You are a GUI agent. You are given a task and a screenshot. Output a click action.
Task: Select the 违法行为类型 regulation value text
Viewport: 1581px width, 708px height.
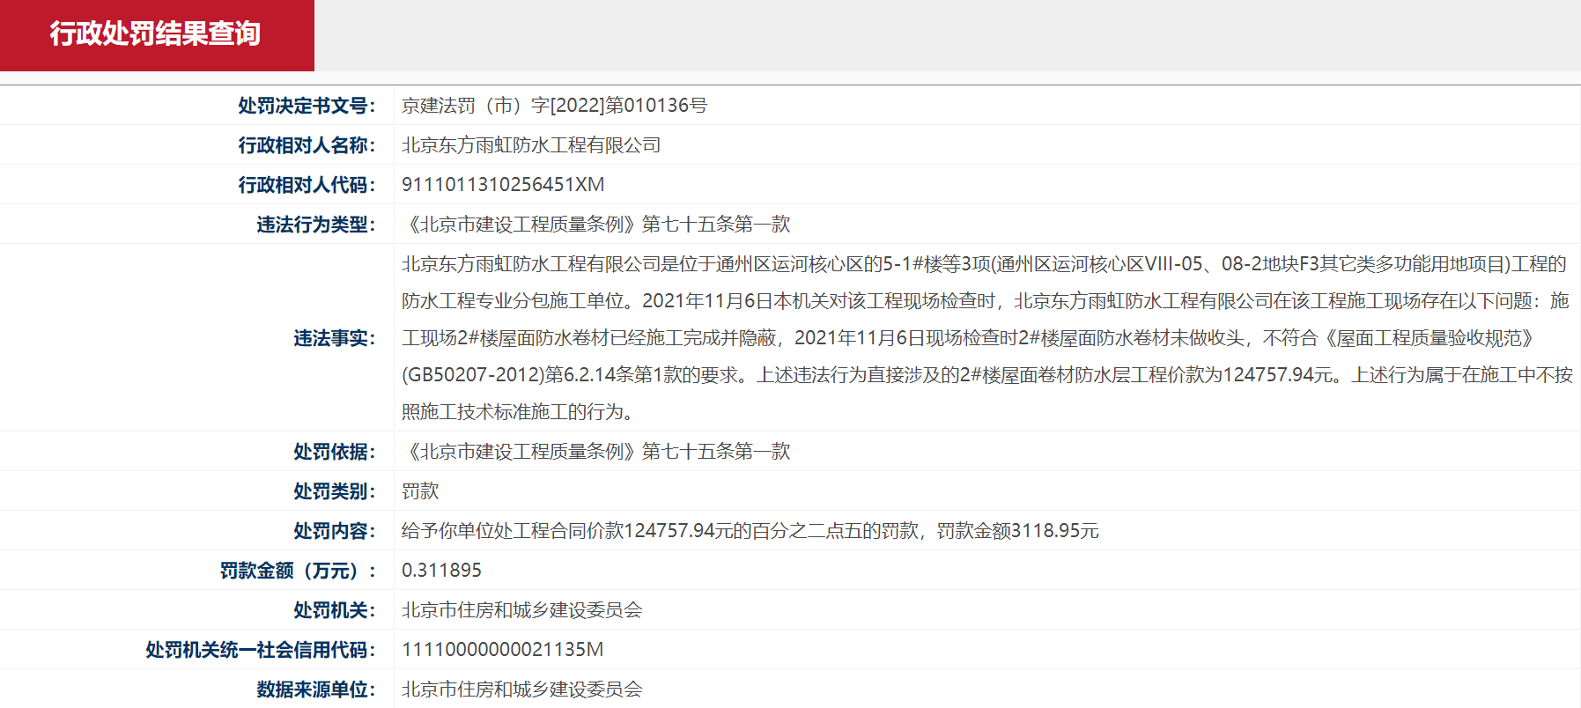coord(596,225)
